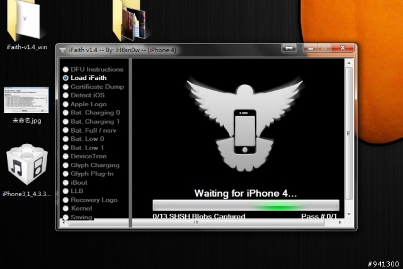
Task: Select the Certificate Dump radio button
Action: pyautogui.click(x=65, y=87)
